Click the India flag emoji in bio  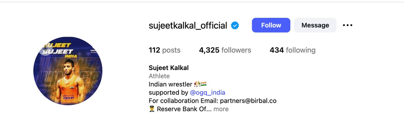coord(204,84)
